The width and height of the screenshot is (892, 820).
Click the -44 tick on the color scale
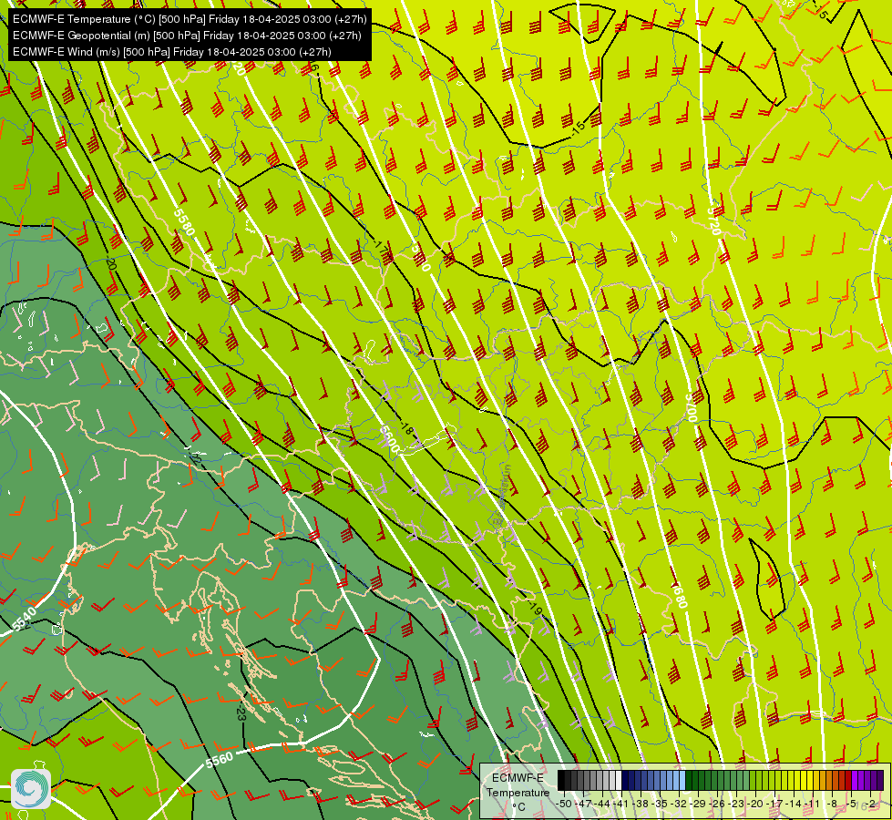tap(602, 804)
